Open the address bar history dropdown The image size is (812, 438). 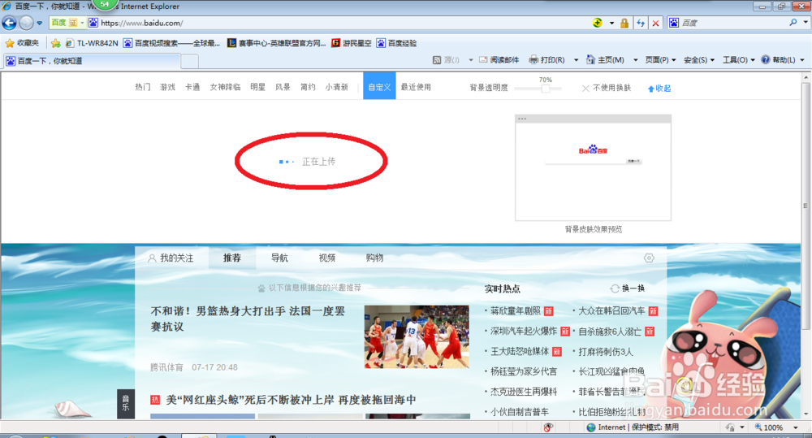(x=611, y=24)
